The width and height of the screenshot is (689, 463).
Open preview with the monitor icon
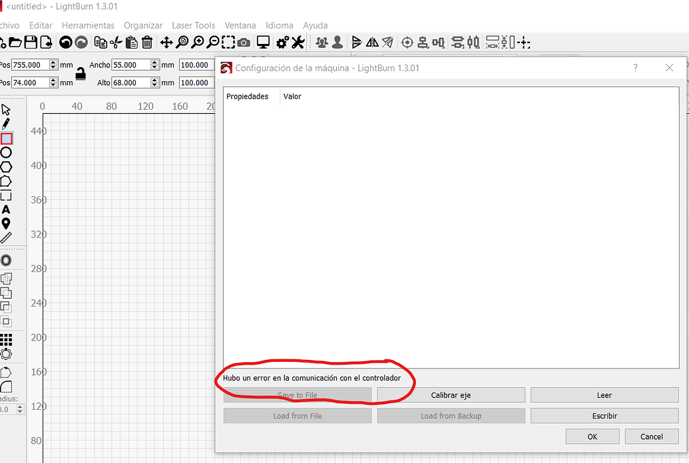(x=264, y=42)
